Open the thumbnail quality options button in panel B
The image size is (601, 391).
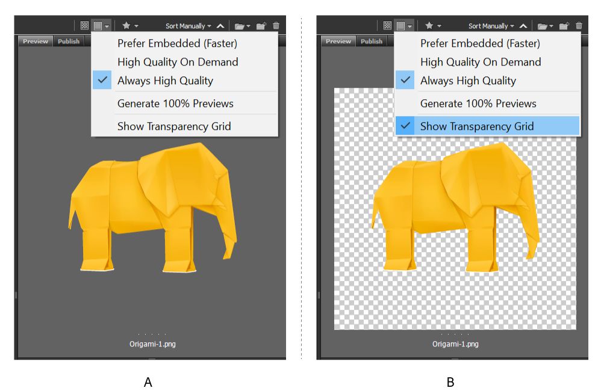click(404, 26)
